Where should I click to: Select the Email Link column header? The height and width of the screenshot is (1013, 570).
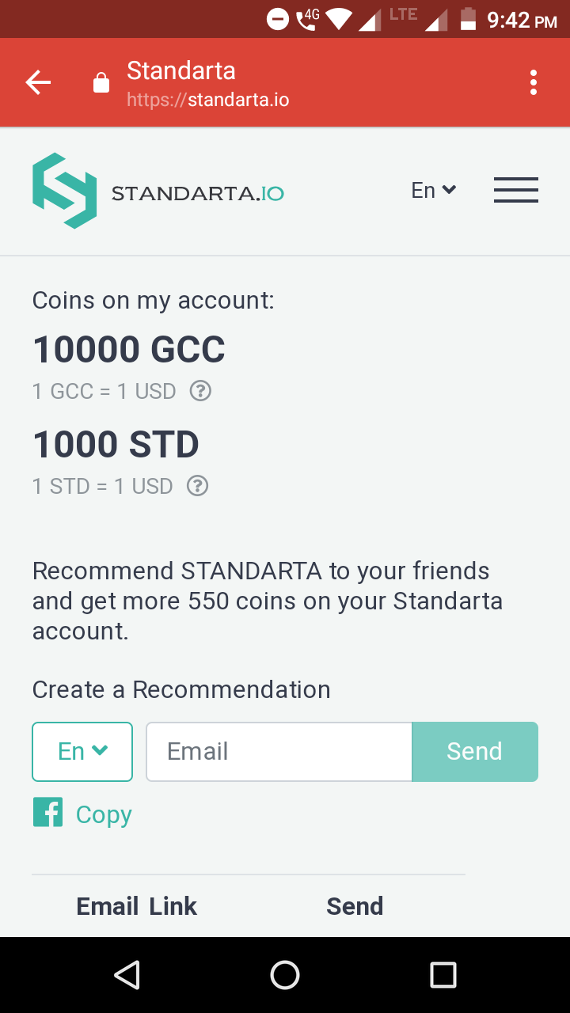coord(136,906)
